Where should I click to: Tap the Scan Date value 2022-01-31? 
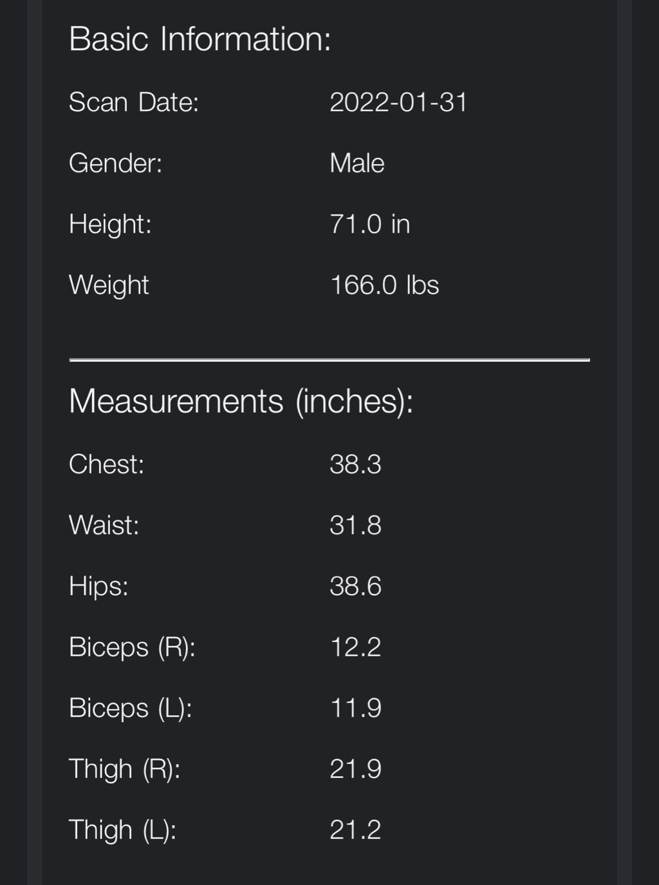[x=398, y=102]
